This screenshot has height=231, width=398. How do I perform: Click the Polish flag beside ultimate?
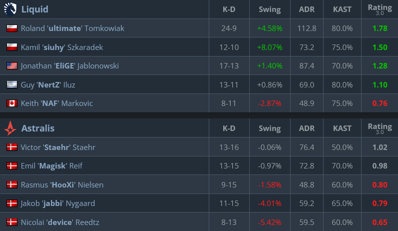[11, 28]
